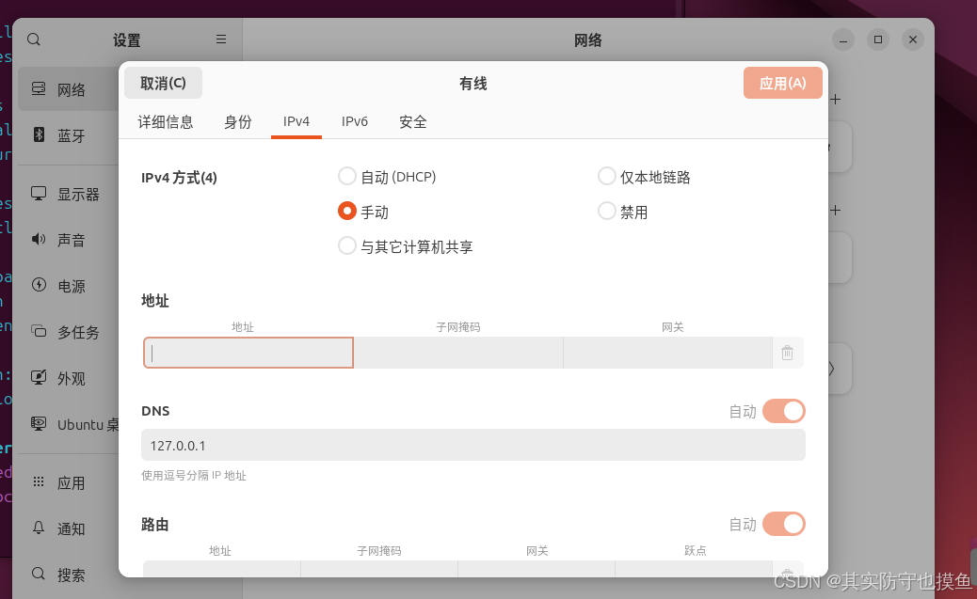977x599 pixels.
Task: Maximize the Settings window
Action: tap(878, 39)
